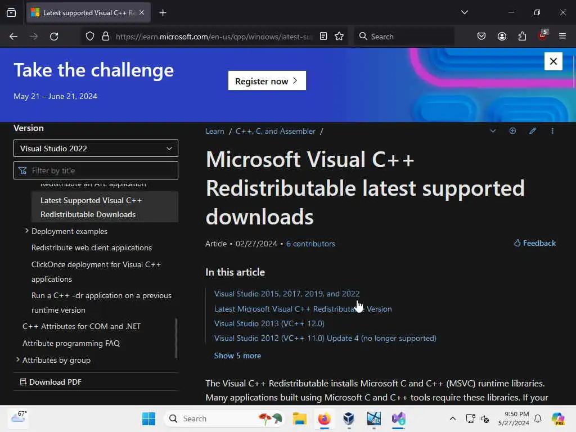576x432 pixels.
Task: Click the browser back arrow
Action: 13,37
